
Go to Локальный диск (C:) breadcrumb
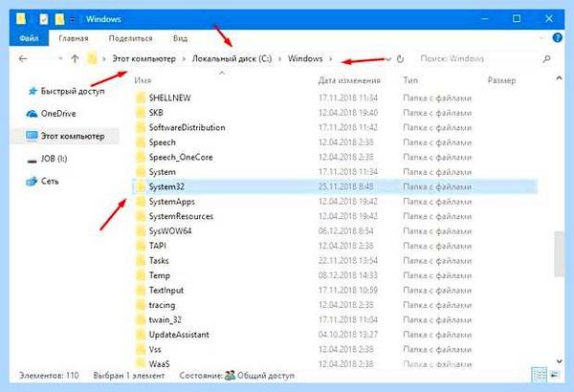pyautogui.click(x=232, y=59)
